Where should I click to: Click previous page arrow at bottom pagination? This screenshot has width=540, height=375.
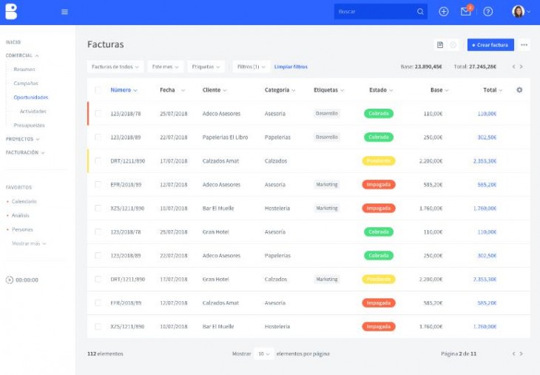tap(514, 354)
